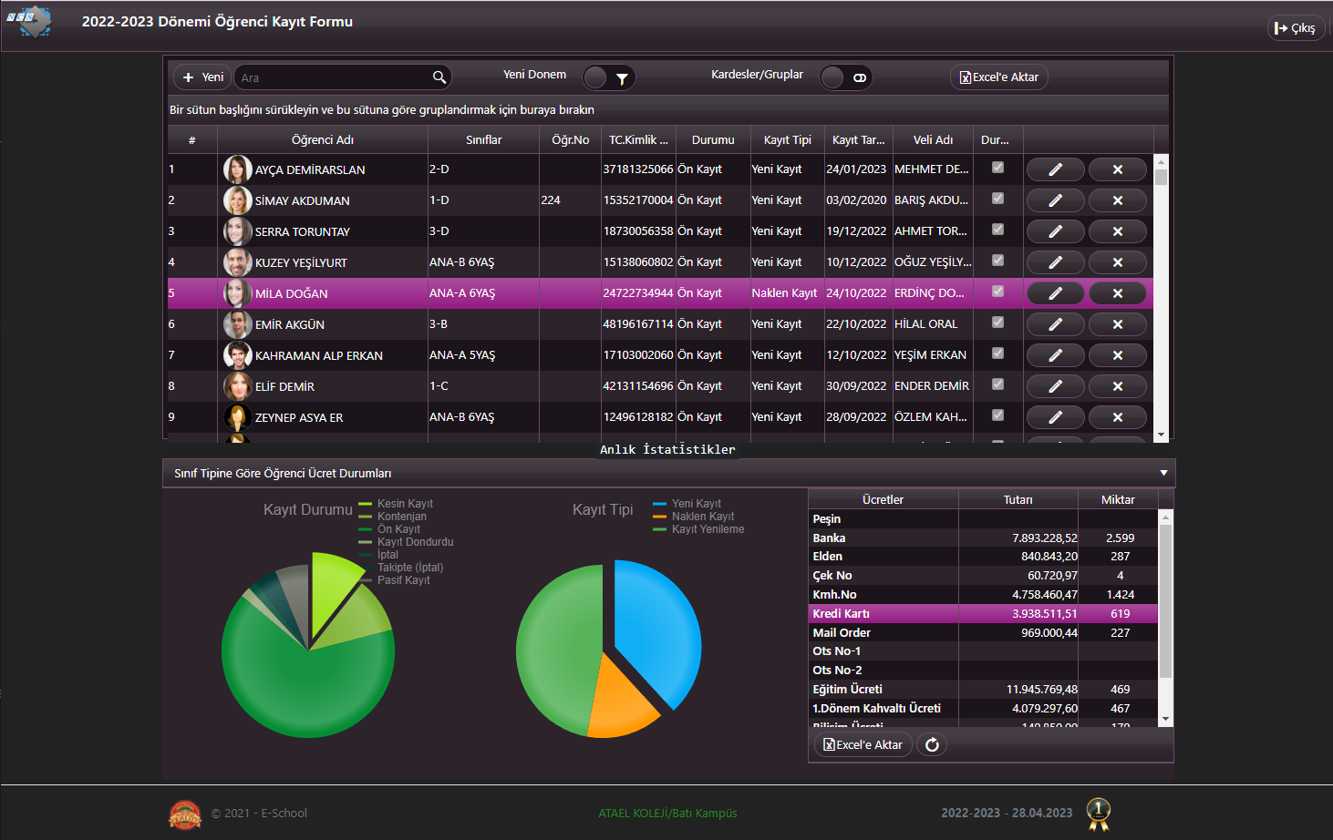The image size is (1333, 840).
Task: Click Anlık İstatistikler panel label
Action: point(667,449)
